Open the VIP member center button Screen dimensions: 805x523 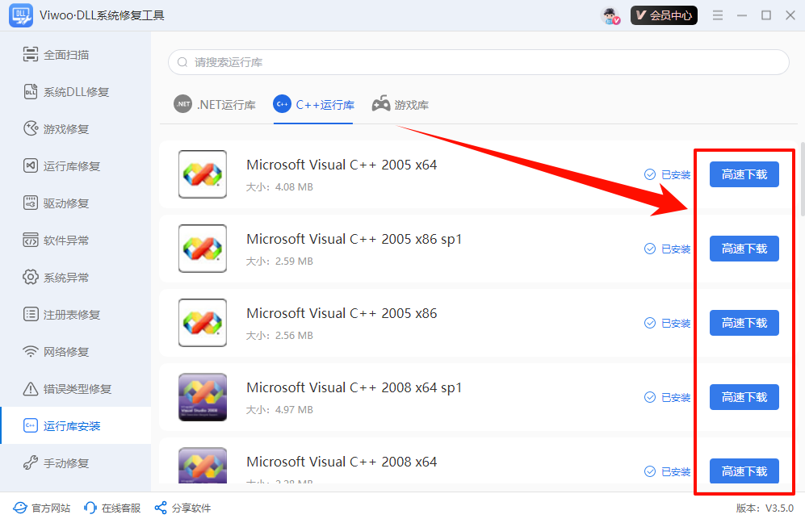663,15
